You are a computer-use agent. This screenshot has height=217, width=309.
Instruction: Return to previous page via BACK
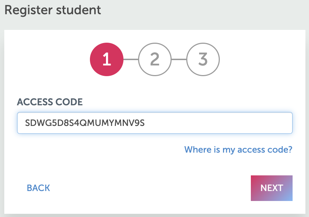(39, 188)
